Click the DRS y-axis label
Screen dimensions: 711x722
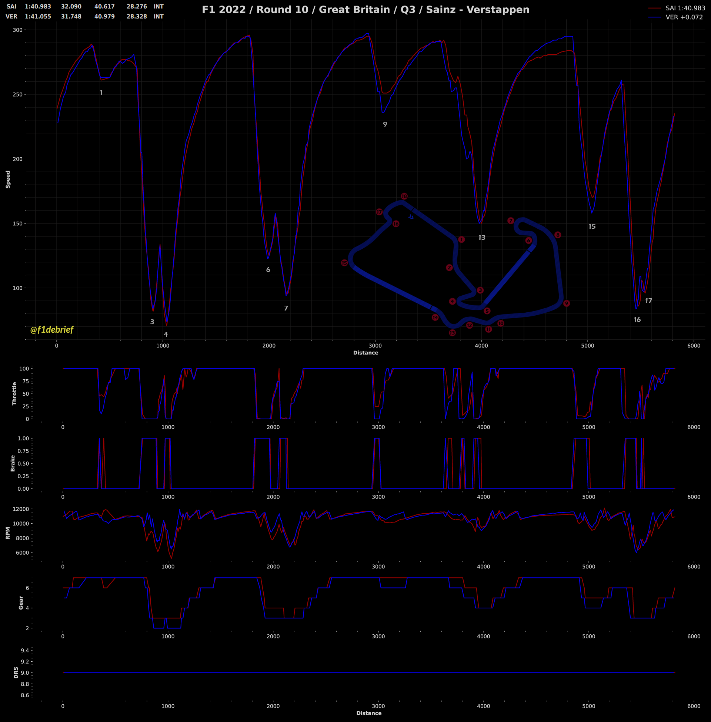coord(16,673)
